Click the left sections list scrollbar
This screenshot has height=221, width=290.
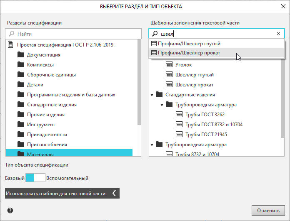tap(139, 83)
